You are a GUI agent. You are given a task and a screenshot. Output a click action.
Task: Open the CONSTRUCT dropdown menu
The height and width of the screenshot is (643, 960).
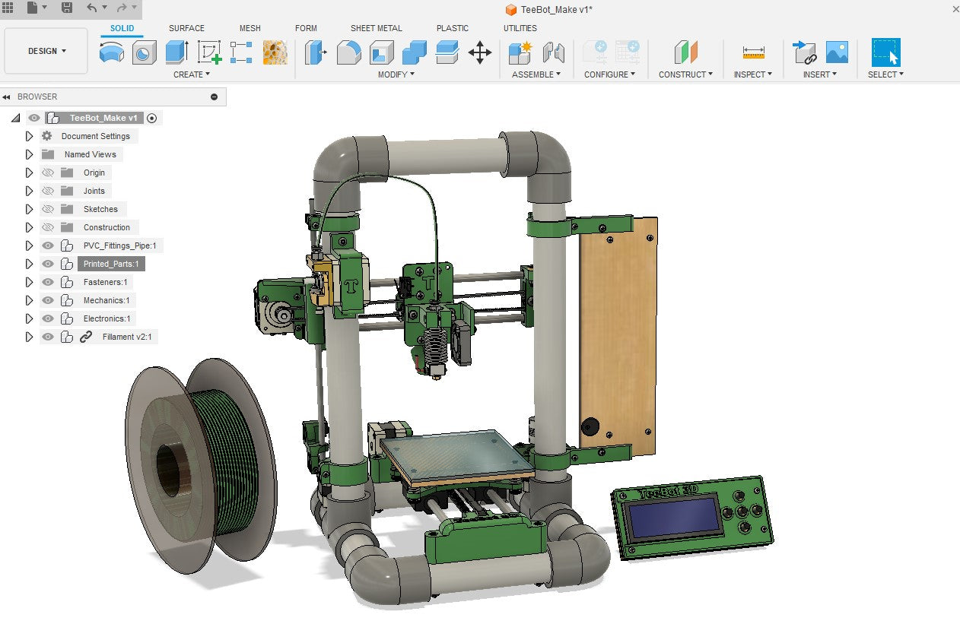(686, 74)
